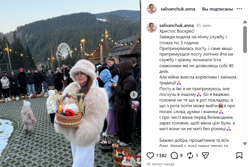Image resolution: width=248 pixels, height=167 pixels.
Task: Open salivanchuk.anna profile from header
Action: pos(178,9)
